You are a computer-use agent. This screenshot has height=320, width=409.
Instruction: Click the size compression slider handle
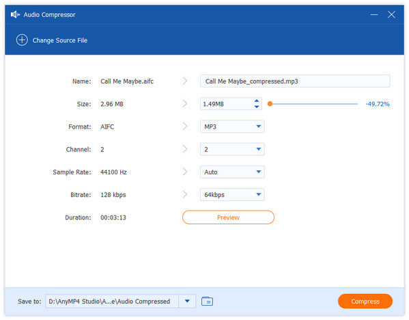[270, 104]
